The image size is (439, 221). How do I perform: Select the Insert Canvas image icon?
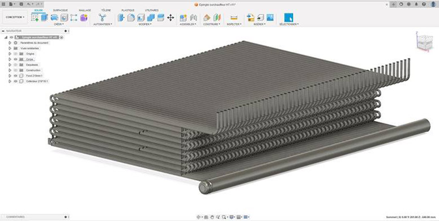(270, 18)
